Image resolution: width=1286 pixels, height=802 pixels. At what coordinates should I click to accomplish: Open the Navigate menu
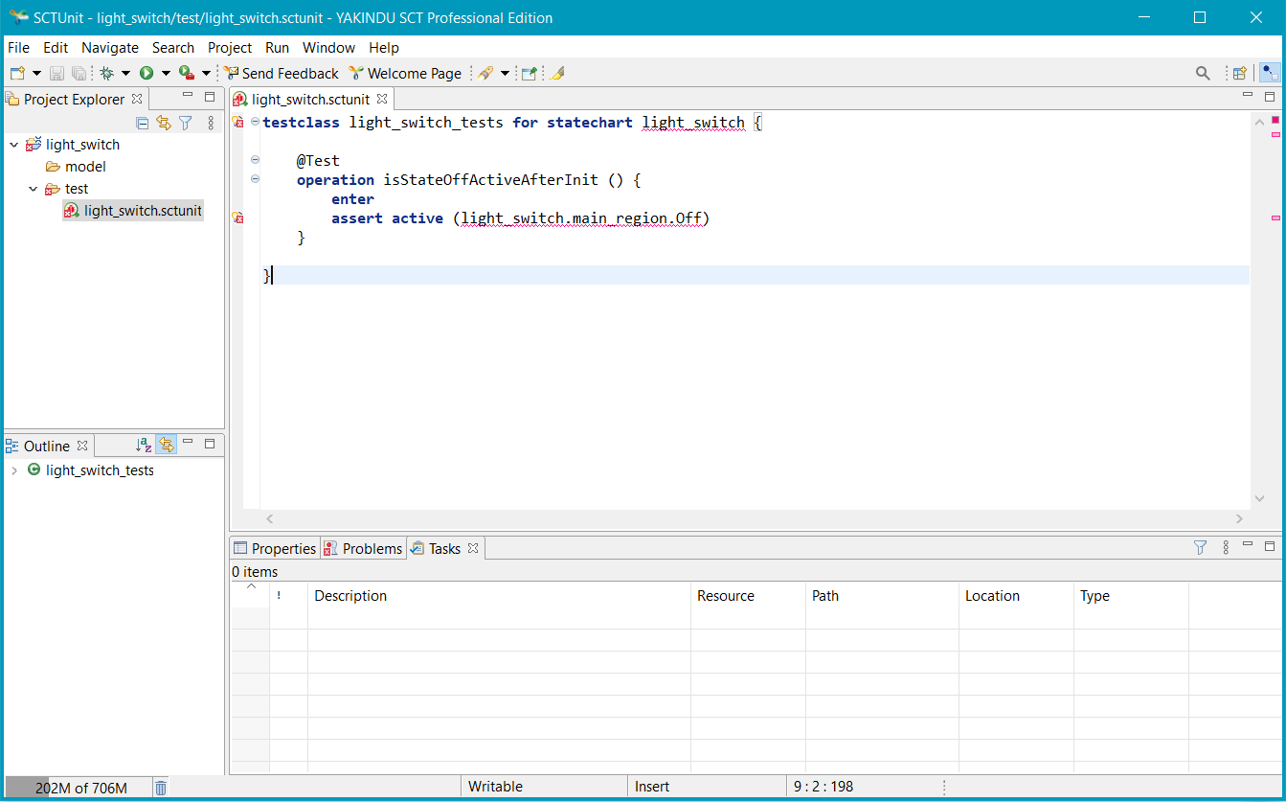coord(109,47)
